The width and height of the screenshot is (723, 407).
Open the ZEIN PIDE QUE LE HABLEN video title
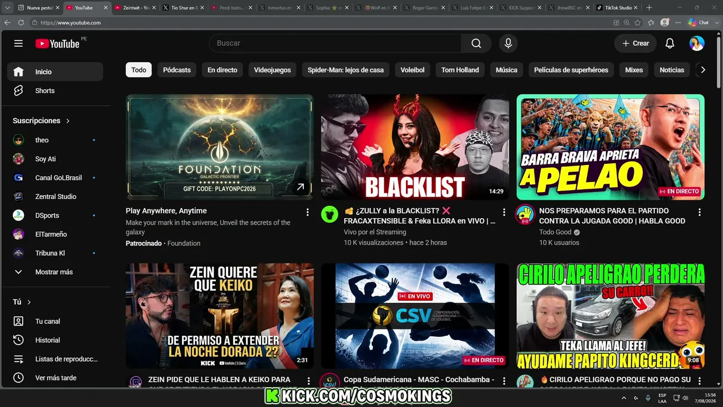click(219, 382)
